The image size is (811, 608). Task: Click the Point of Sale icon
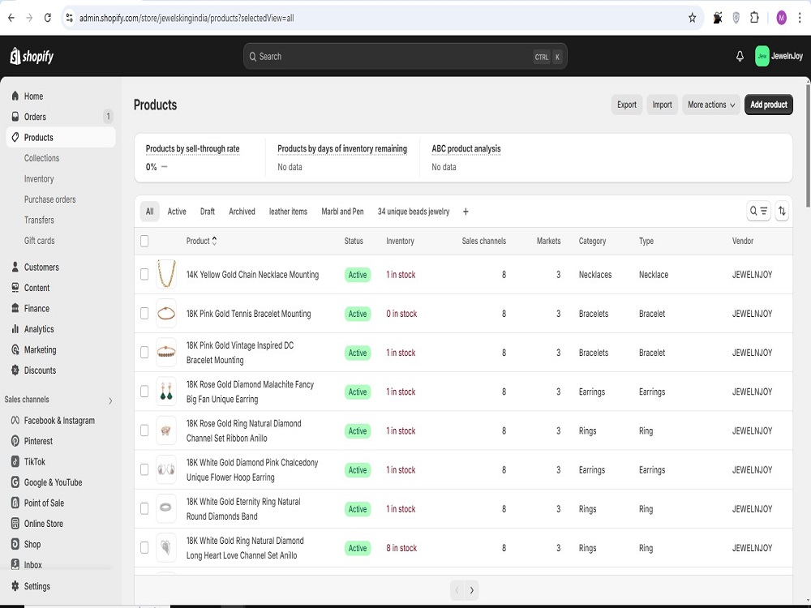click(15, 503)
